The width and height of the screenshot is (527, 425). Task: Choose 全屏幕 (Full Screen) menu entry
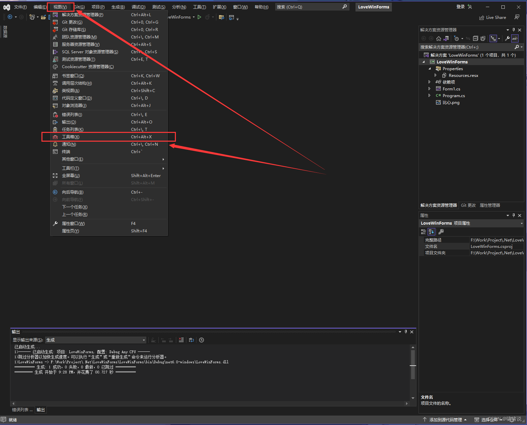click(109, 175)
